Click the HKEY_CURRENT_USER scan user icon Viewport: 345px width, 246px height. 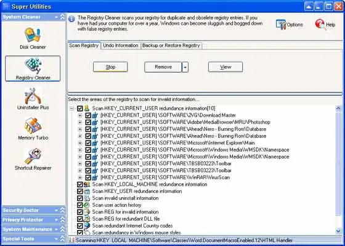(87, 108)
